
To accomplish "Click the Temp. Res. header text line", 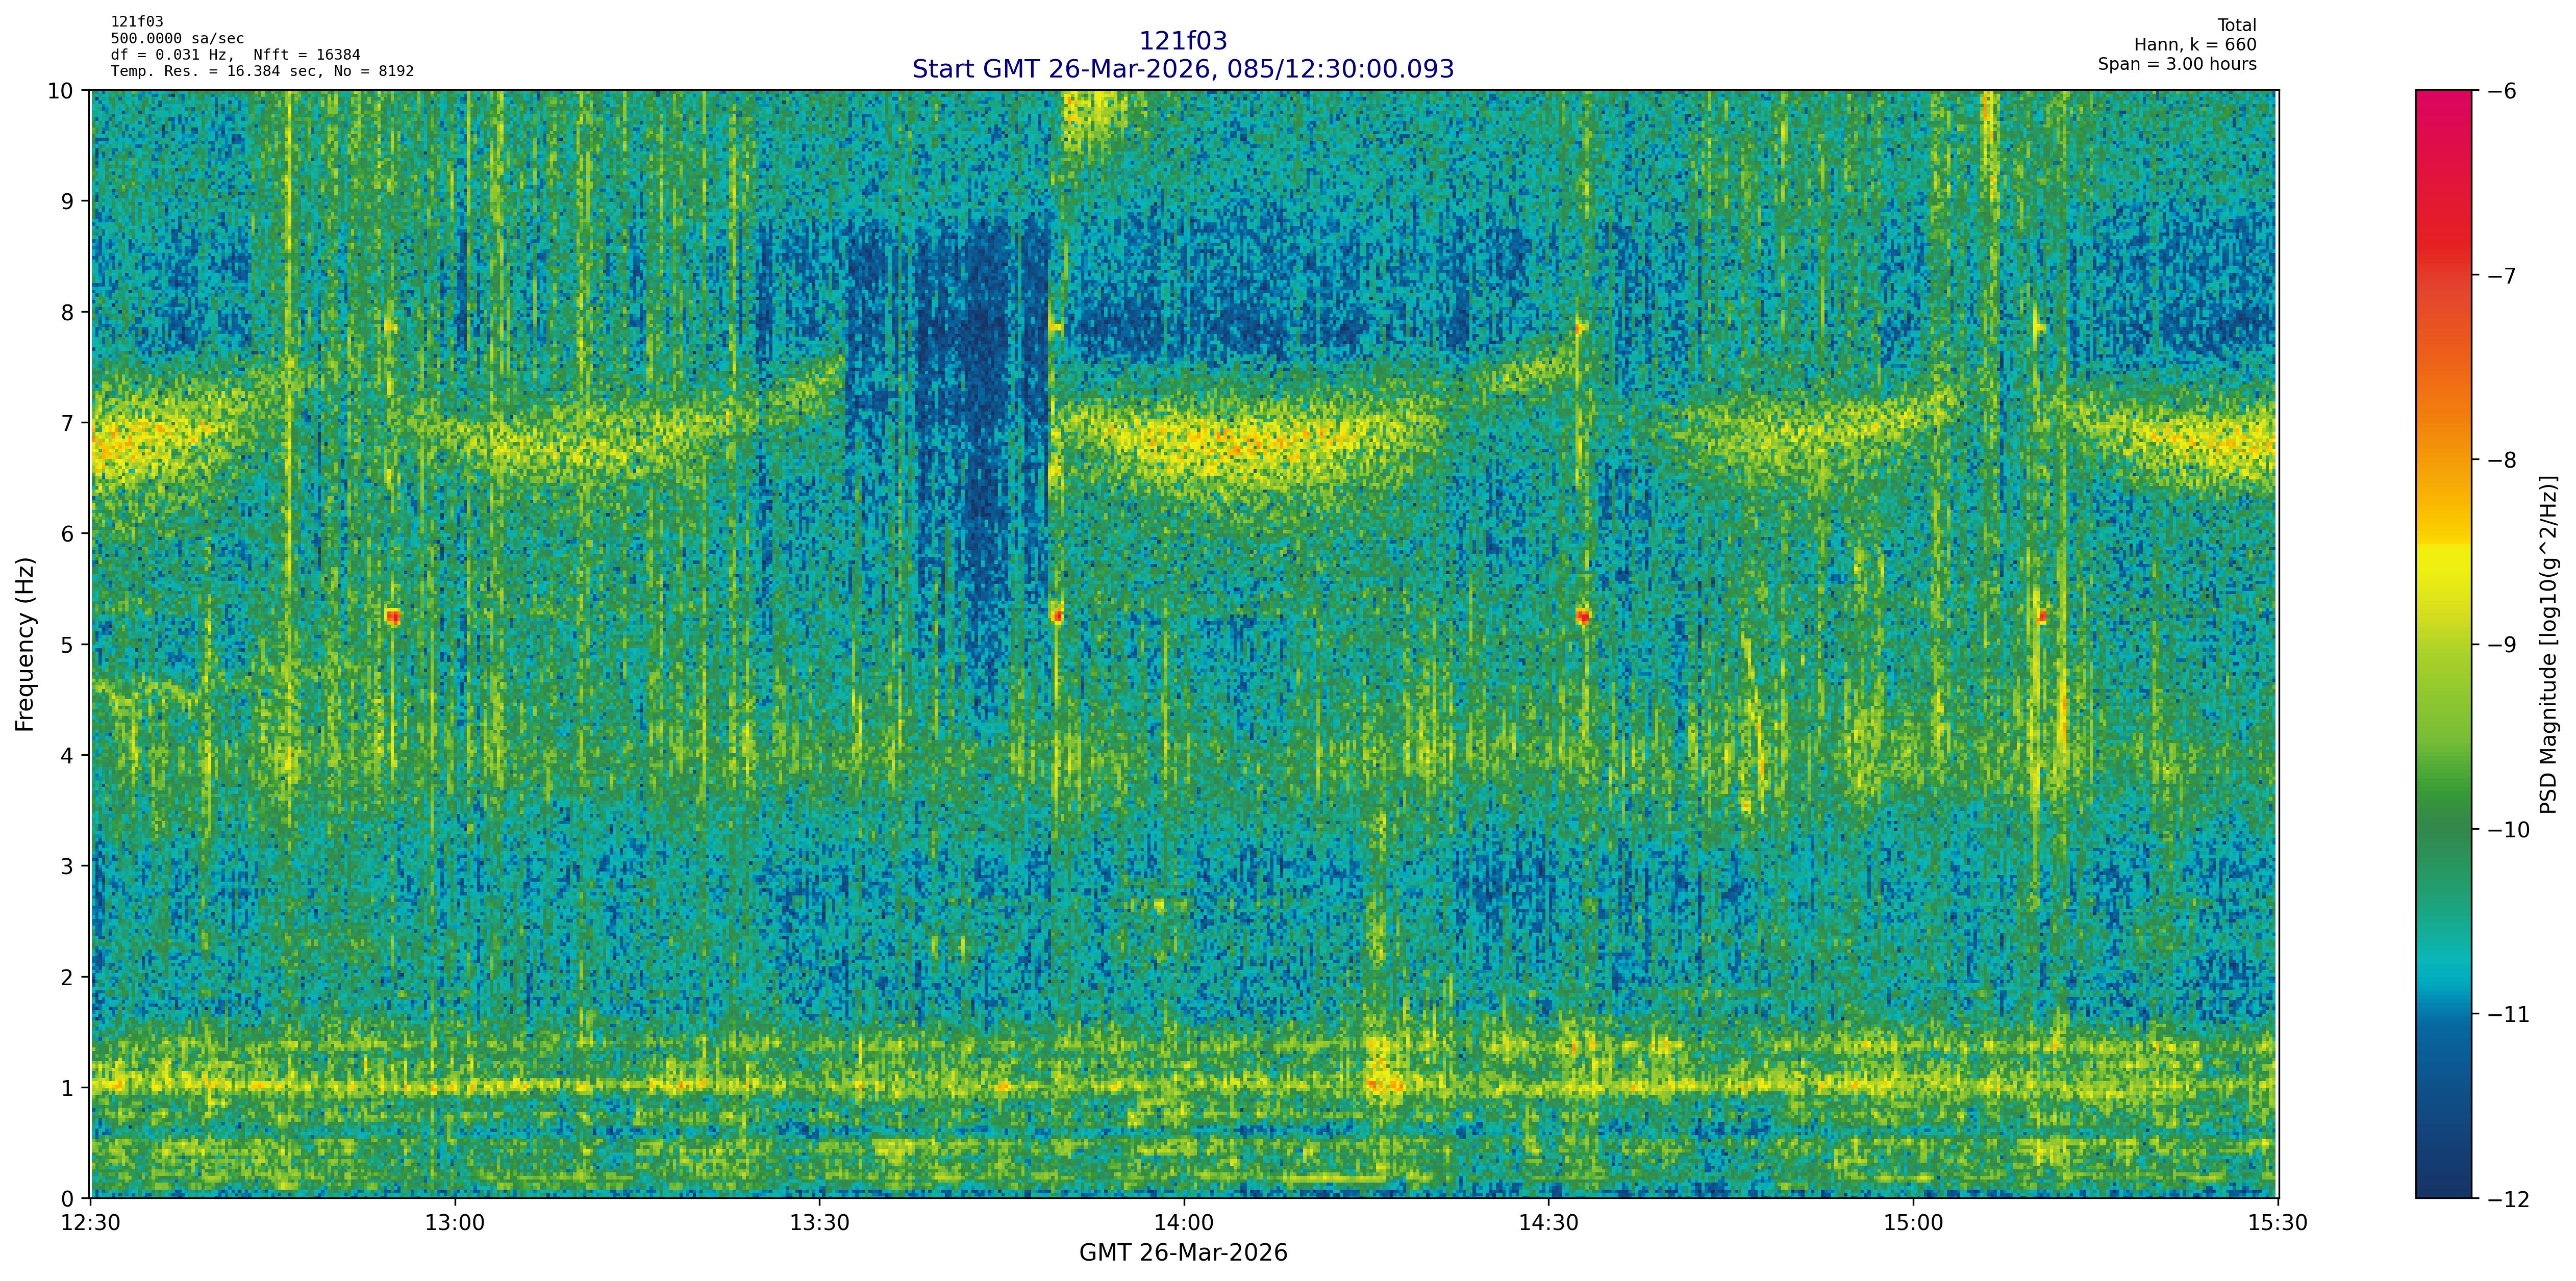I will pyautogui.click(x=262, y=71).
